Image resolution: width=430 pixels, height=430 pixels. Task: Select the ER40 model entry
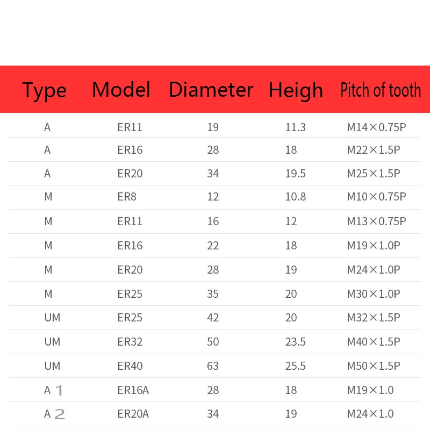tap(130, 366)
